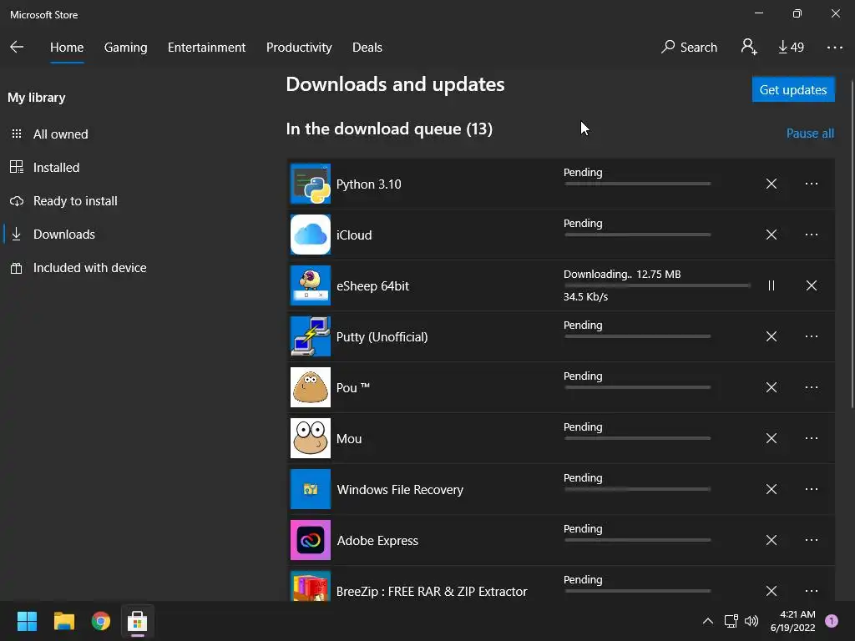Open File Explorer from the taskbar
The width and height of the screenshot is (855, 641).
tap(63, 621)
